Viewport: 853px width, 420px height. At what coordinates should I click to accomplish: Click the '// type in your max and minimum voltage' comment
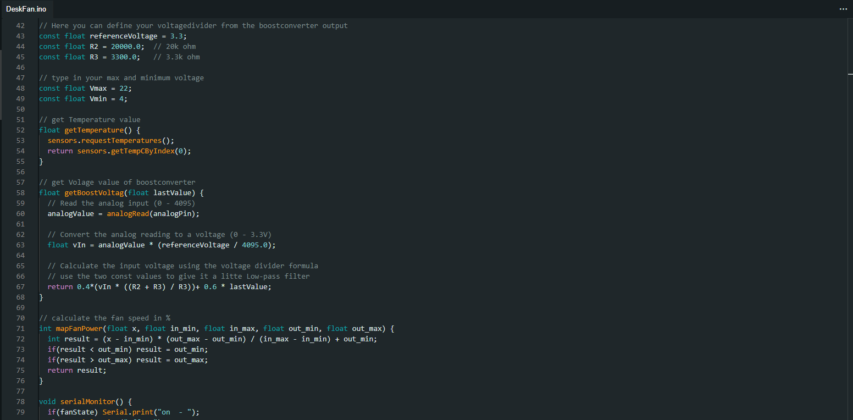click(x=121, y=78)
